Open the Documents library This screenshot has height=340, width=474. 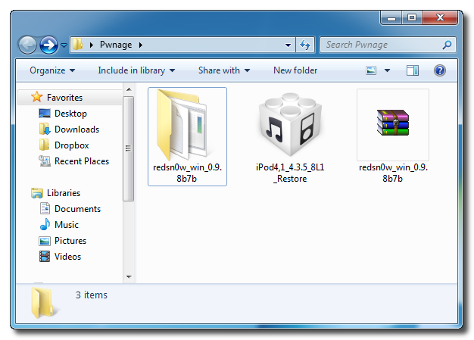[x=78, y=209]
